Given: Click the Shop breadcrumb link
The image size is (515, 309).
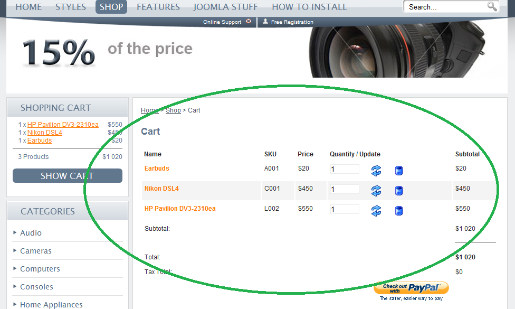Looking at the screenshot, I should (173, 110).
